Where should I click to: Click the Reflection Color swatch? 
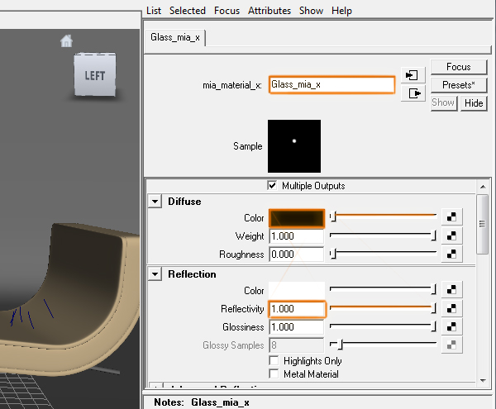point(297,290)
